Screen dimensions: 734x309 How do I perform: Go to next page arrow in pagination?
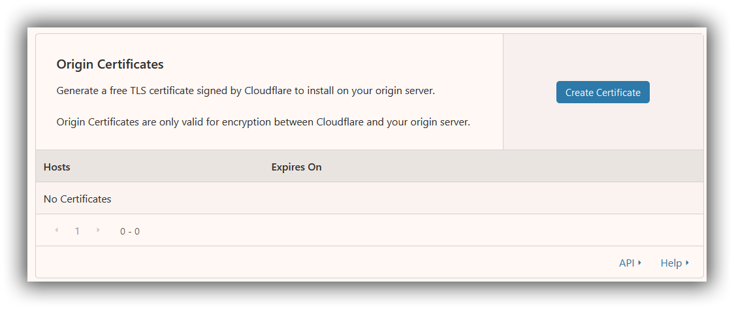point(98,230)
